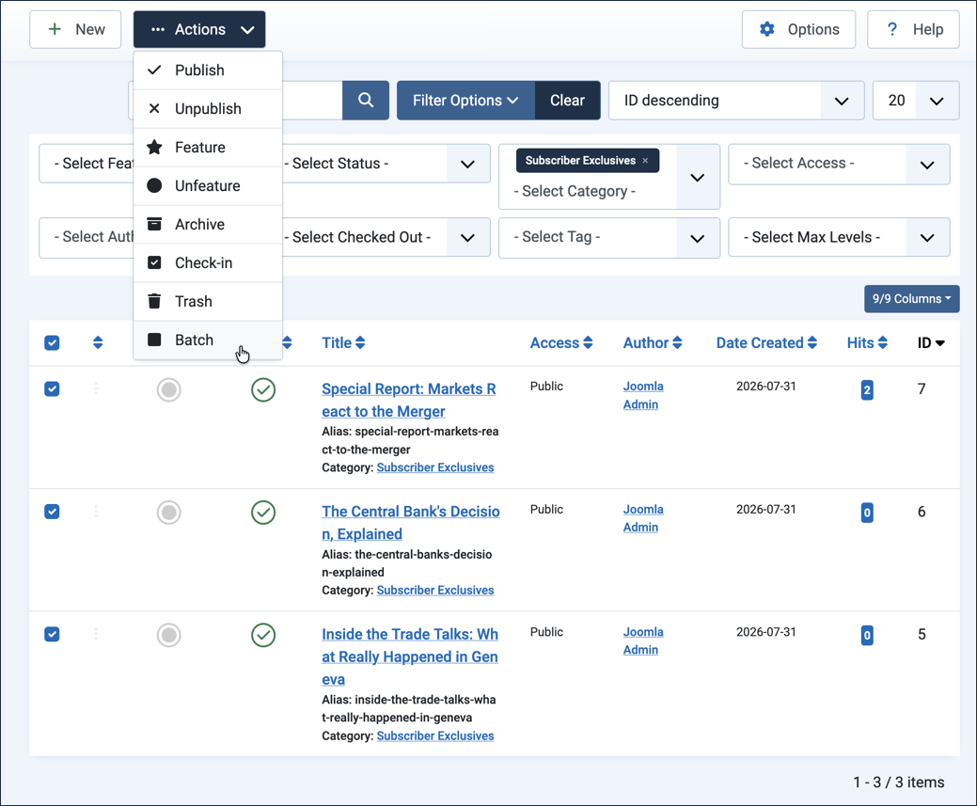Screen dimensions: 977x806
Task: Choose Check-in from Actions menu
Action: 208,263
